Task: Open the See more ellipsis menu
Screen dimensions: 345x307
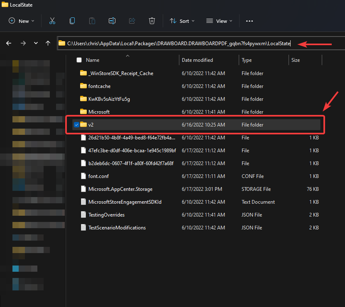Action: [x=249, y=21]
